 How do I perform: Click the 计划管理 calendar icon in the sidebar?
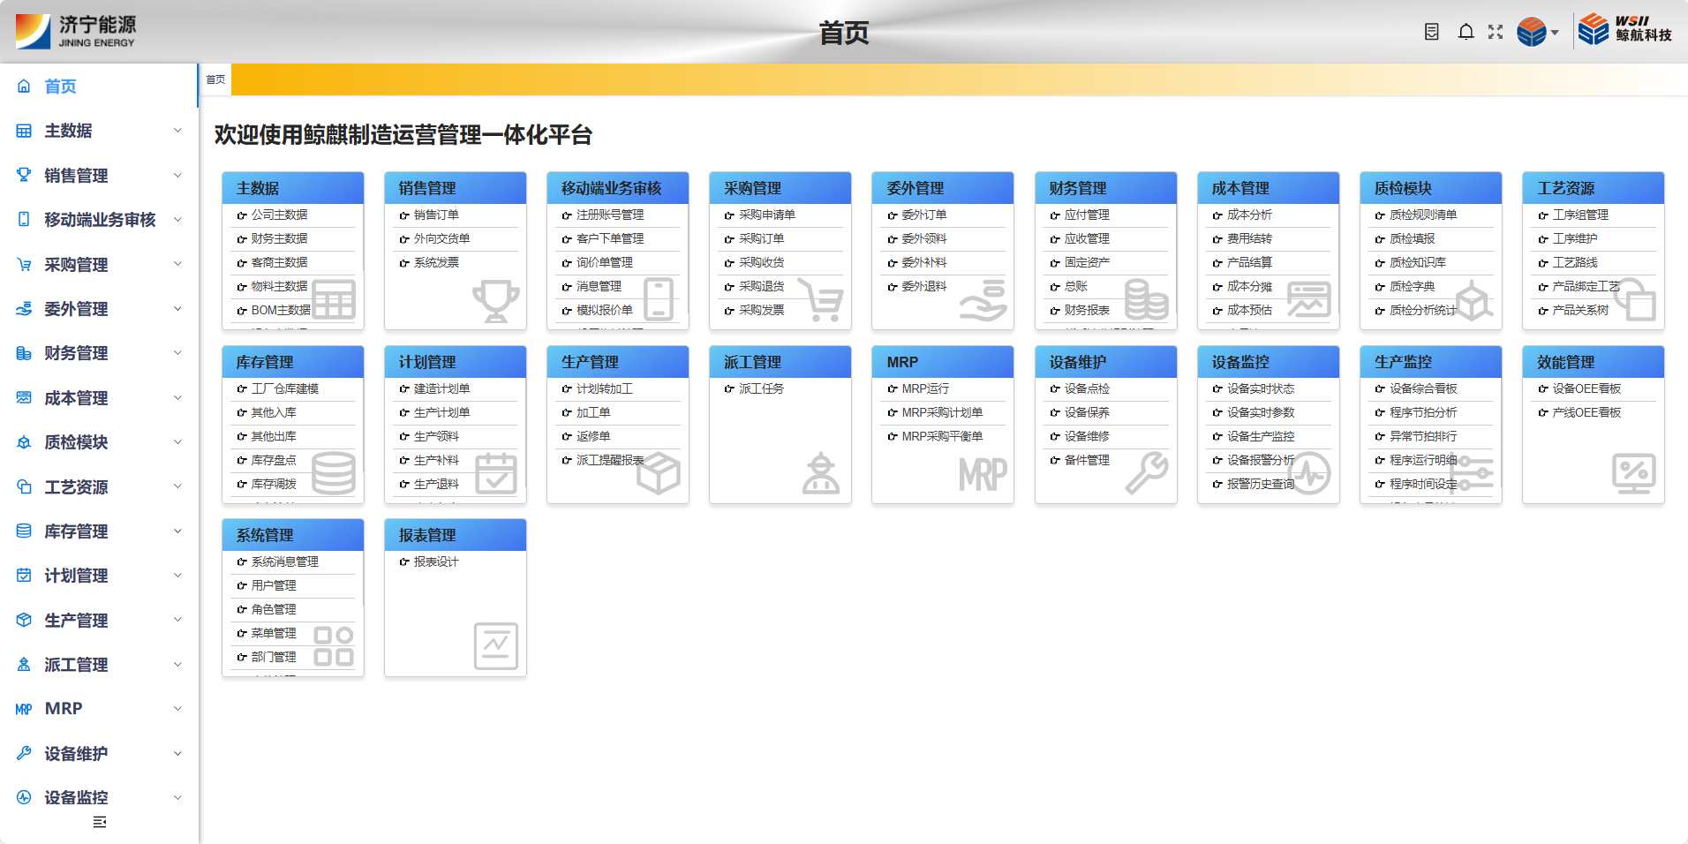[24, 576]
